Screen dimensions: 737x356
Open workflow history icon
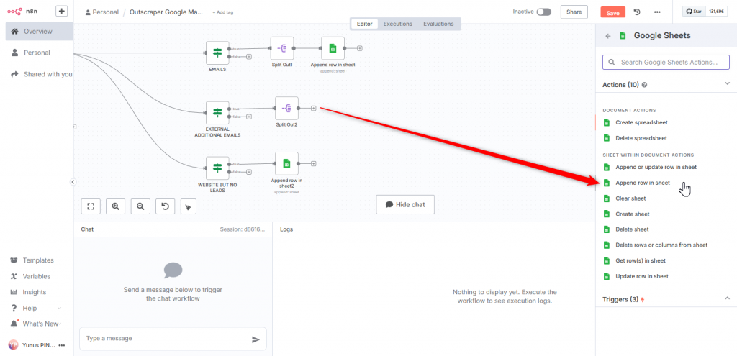tap(637, 12)
